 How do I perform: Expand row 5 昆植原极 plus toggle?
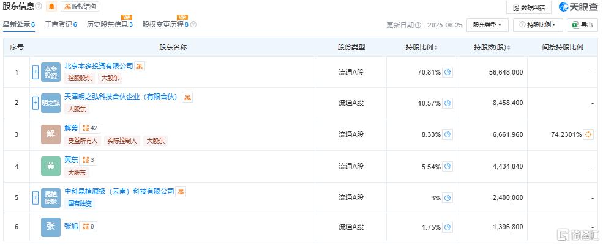coord(36,197)
